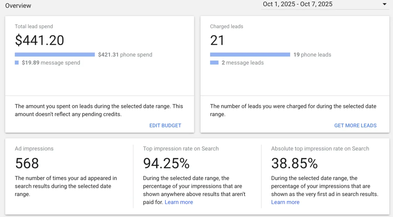
Task: Click the phone leads progress bar
Action: point(250,55)
